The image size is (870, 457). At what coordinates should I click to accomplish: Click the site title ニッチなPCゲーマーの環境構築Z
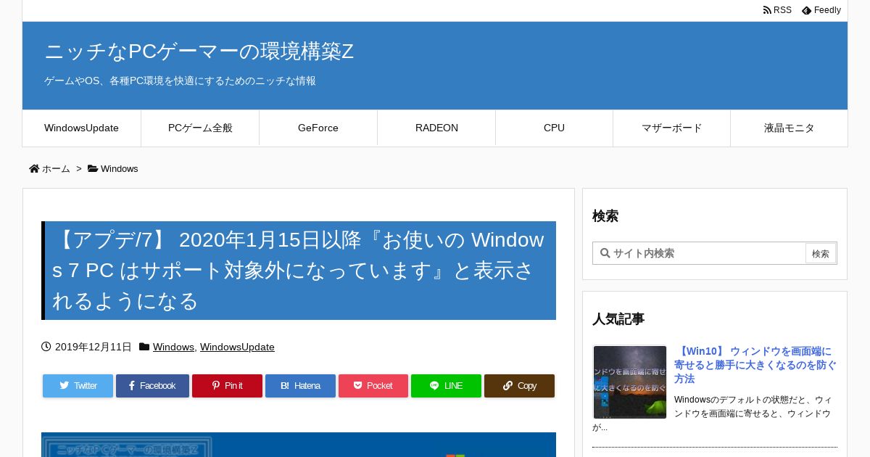click(x=199, y=52)
